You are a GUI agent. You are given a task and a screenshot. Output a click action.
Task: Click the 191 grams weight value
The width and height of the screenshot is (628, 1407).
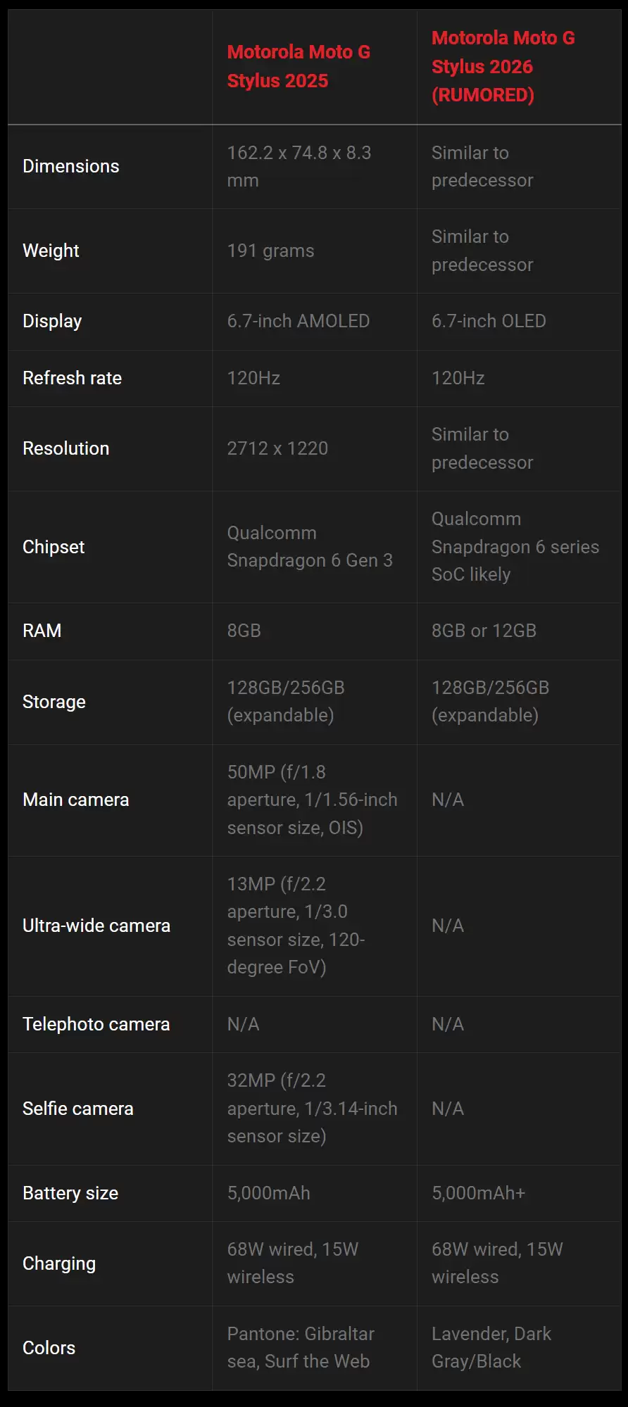[270, 251]
